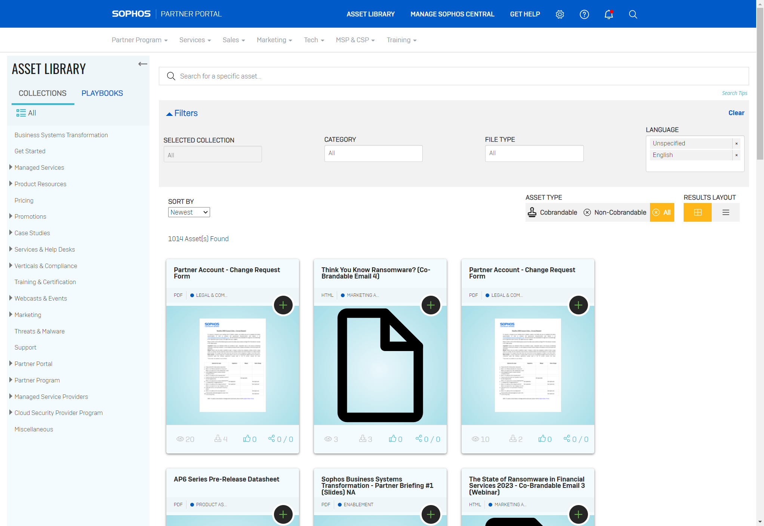Click the views eye icon showing 10
This screenshot has height=526, width=764.
475,439
